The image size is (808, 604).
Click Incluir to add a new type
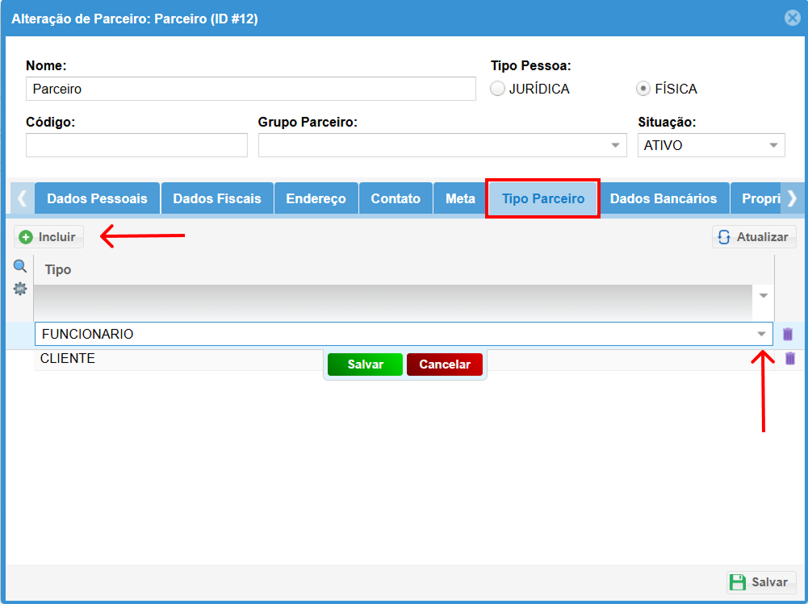[x=48, y=237]
